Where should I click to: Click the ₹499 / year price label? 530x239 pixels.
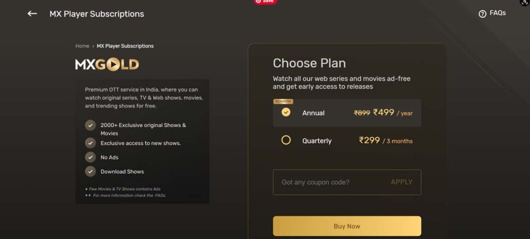393,113
